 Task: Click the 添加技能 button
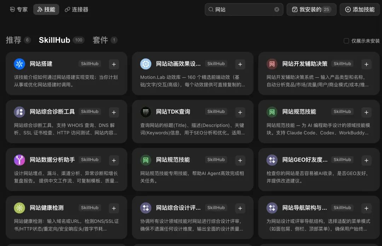pyautogui.click(x=360, y=10)
